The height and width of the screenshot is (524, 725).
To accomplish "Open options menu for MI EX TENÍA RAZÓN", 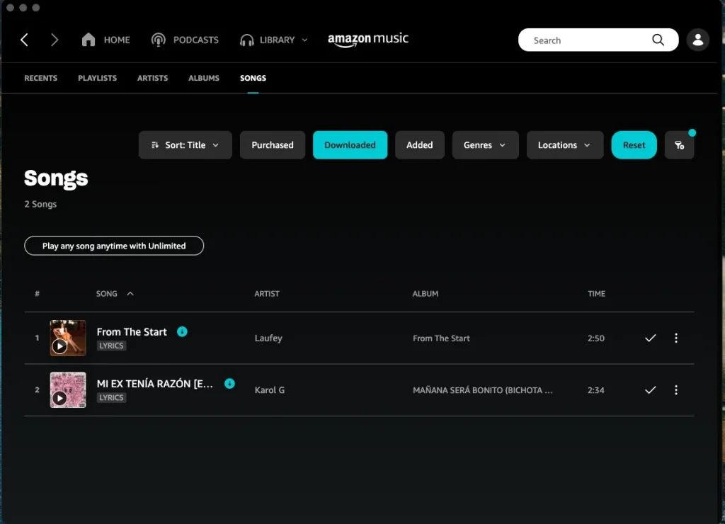I will tap(676, 390).
